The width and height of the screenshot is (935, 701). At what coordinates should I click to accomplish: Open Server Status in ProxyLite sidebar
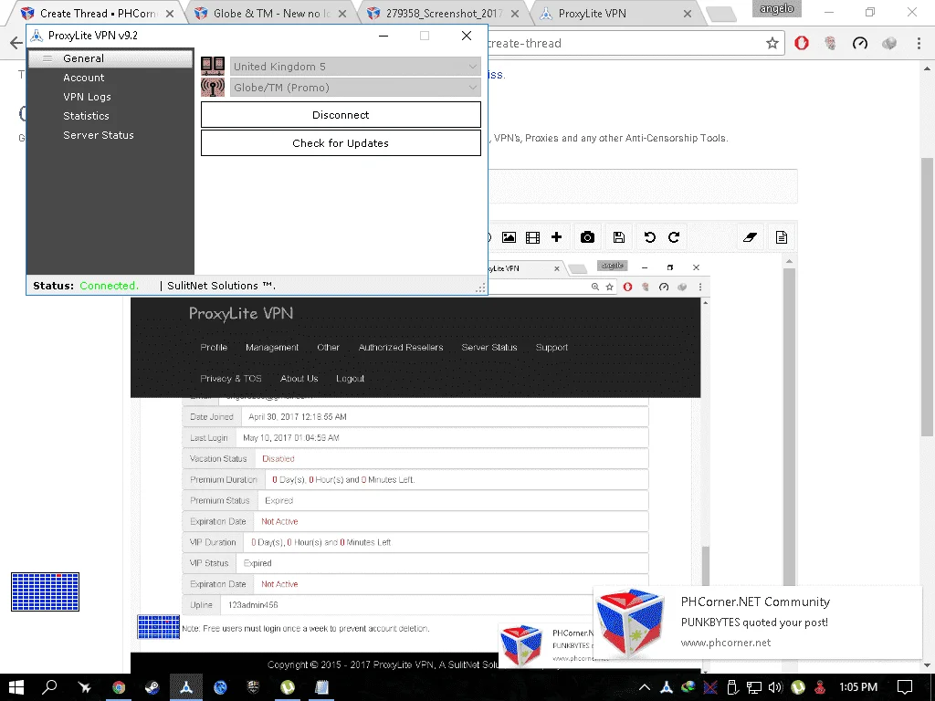(99, 135)
